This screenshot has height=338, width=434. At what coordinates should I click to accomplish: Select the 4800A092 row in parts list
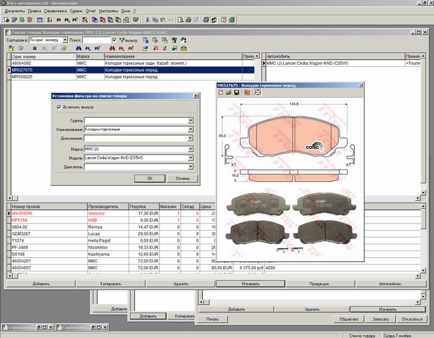point(133,63)
